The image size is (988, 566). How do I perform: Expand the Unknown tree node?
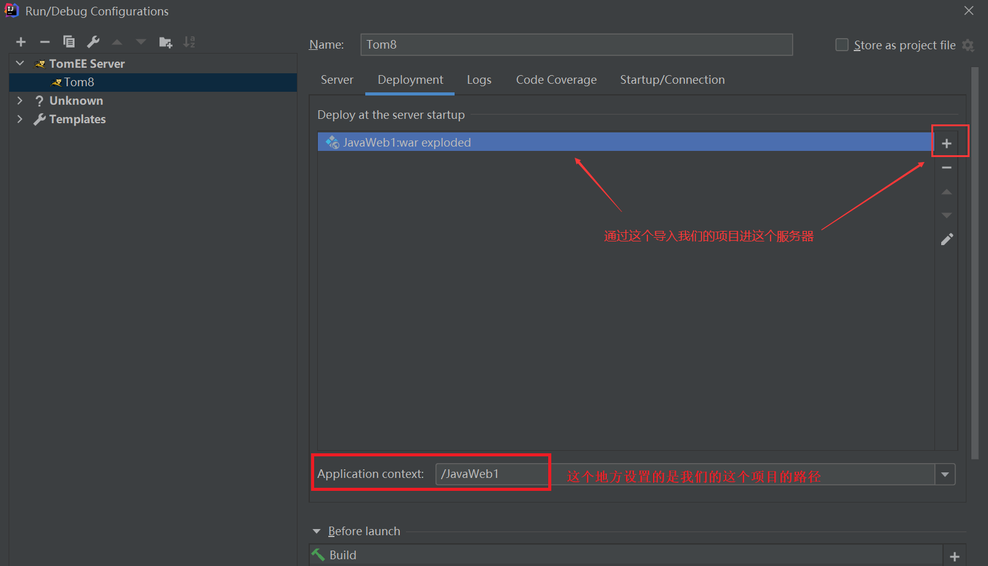[20, 100]
